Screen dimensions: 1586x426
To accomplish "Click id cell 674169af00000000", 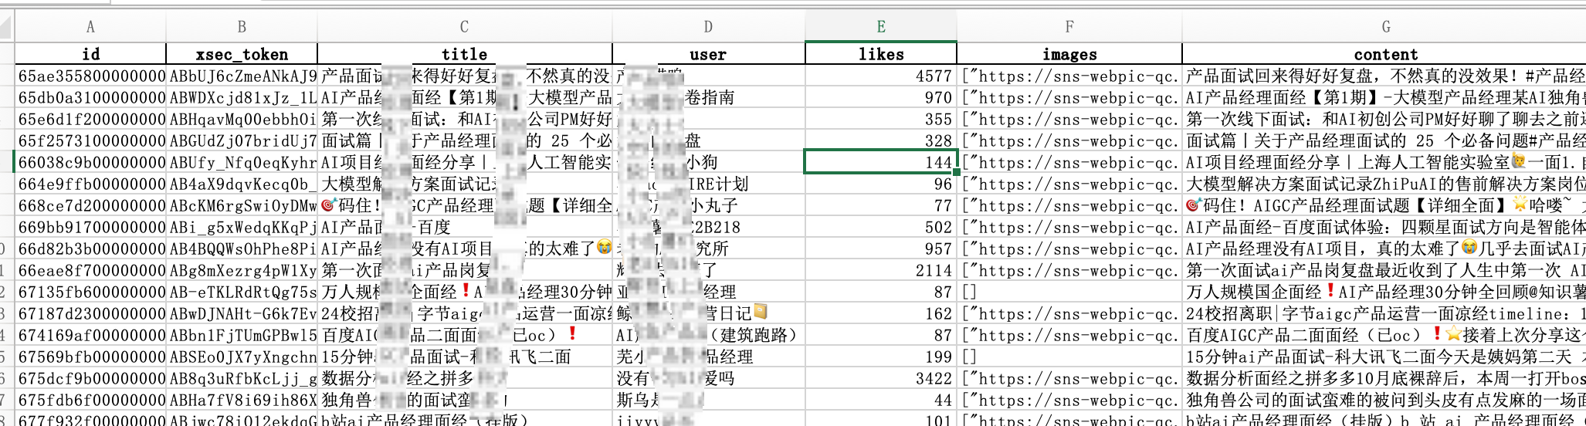I will (90, 335).
